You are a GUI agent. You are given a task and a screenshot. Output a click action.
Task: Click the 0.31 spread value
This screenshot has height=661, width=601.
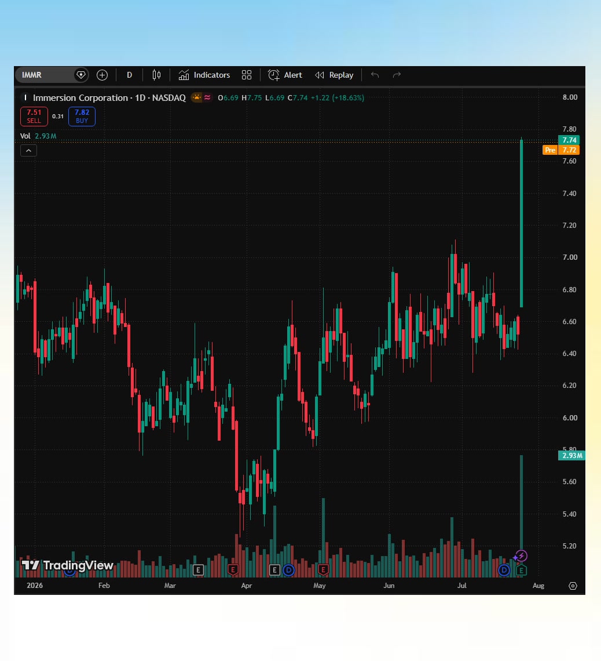pos(58,117)
